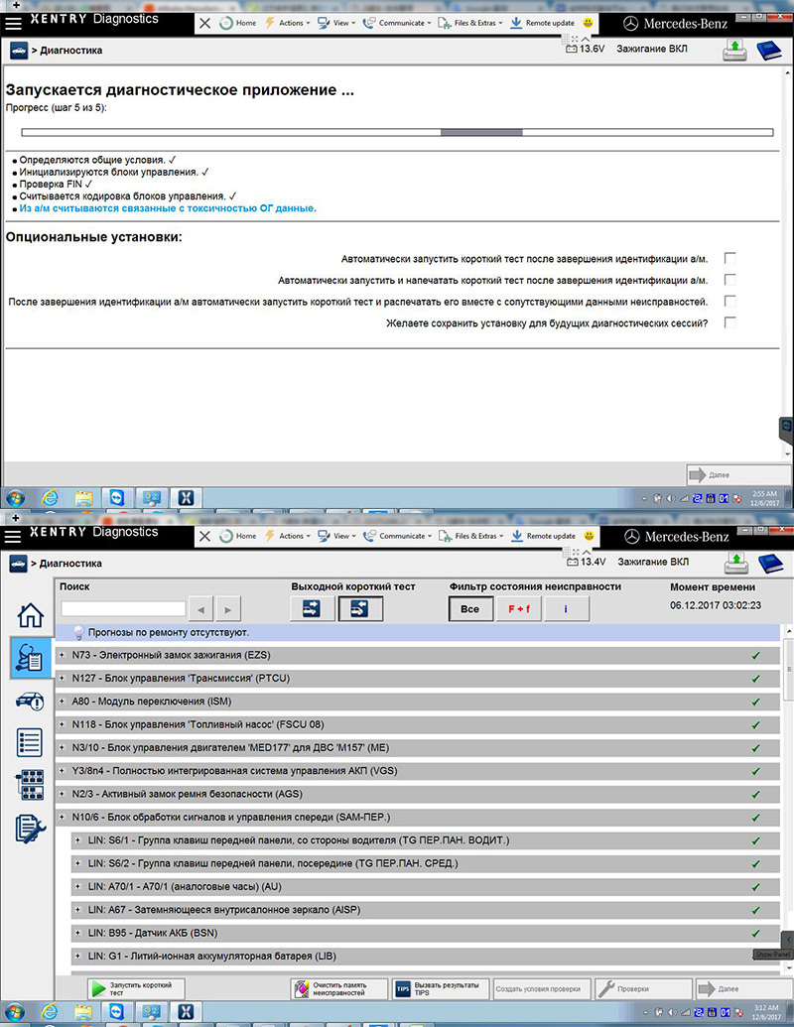Select the highlighted short test clipboard sidebar icon

point(30,658)
